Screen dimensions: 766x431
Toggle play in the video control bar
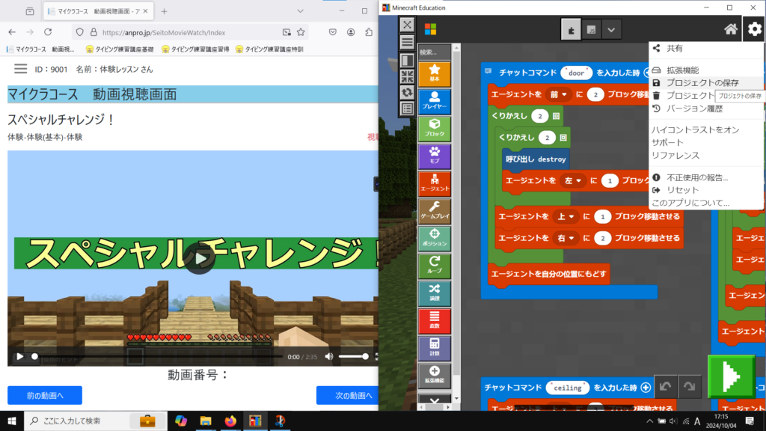click(x=19, y=357)
